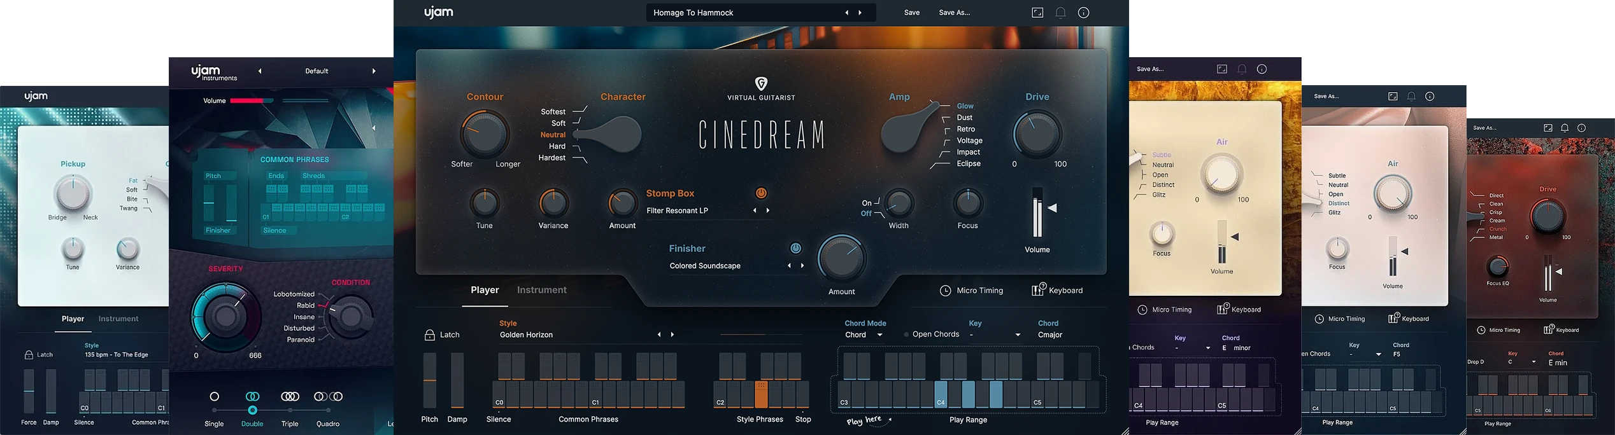Click the Micro Timing clock icon in Cinedream
Screen dimensions: 1615x435
coord(946,291)
